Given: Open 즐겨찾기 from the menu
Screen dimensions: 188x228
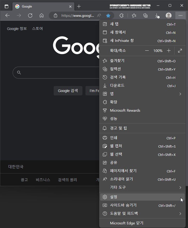Looking at the screenshot, I should pyautogui.click(x=142, y=61).
